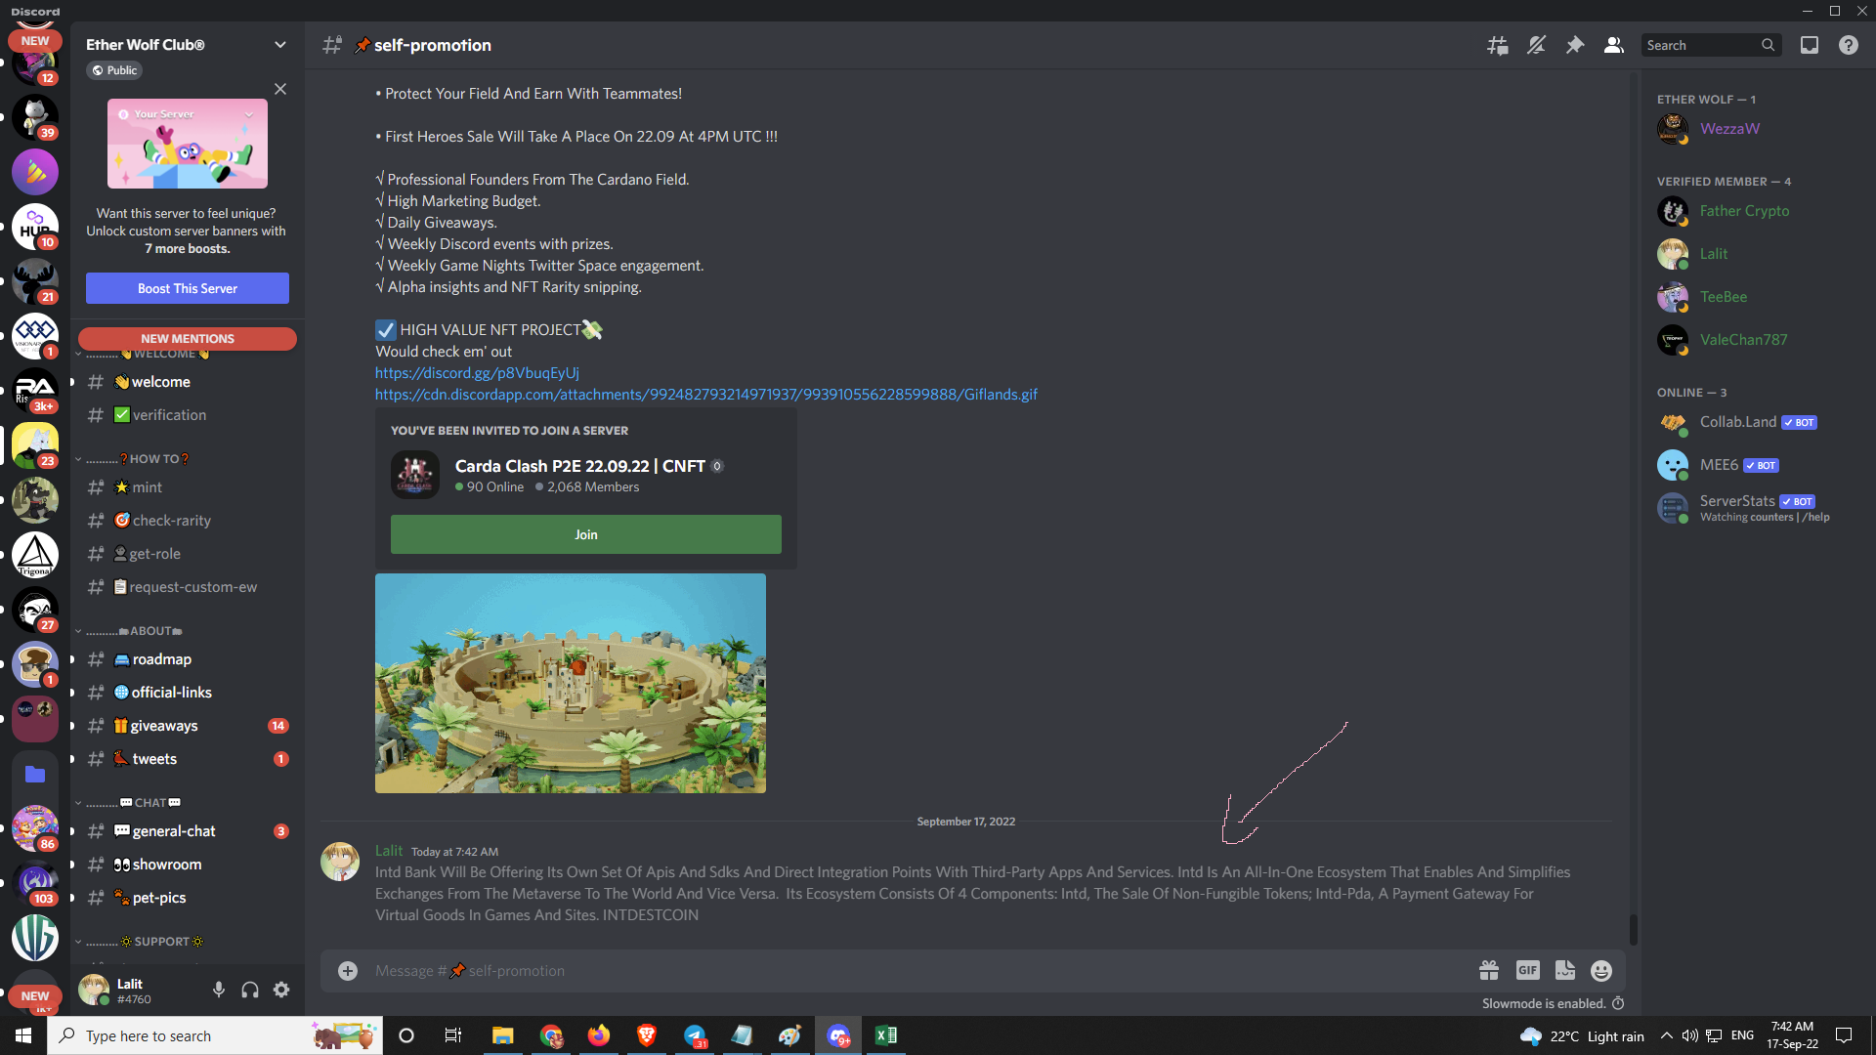The height and width of the screenshot is (1055, 1876).
Task: Dismiss the server boost banner
Action: 280,89
